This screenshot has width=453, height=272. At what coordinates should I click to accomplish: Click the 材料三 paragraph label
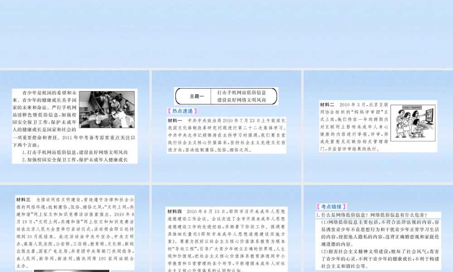click(x=23, y=199)
